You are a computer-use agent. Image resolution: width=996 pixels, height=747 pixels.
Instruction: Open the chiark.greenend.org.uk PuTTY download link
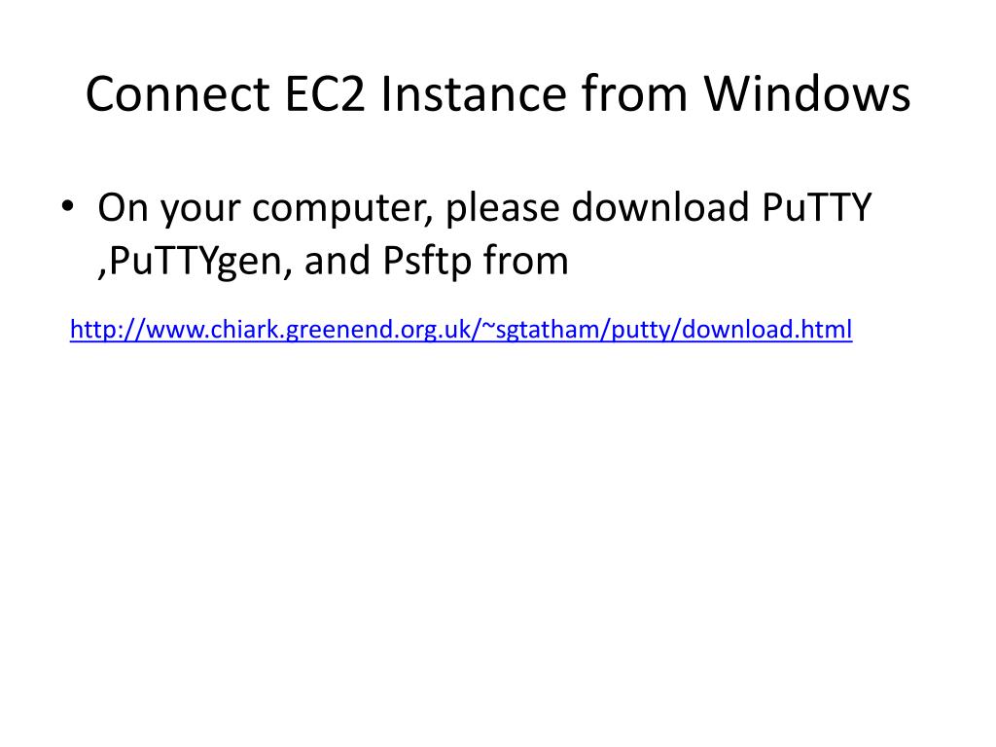(x=461, y=330)
